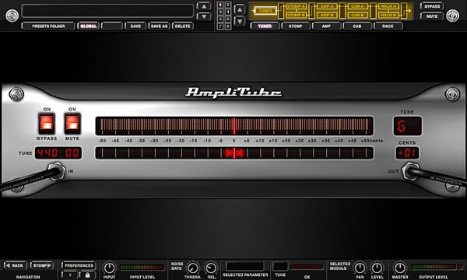467x280 pixels.
Task: Open the Presets Folder
Action: coord(48,26)
